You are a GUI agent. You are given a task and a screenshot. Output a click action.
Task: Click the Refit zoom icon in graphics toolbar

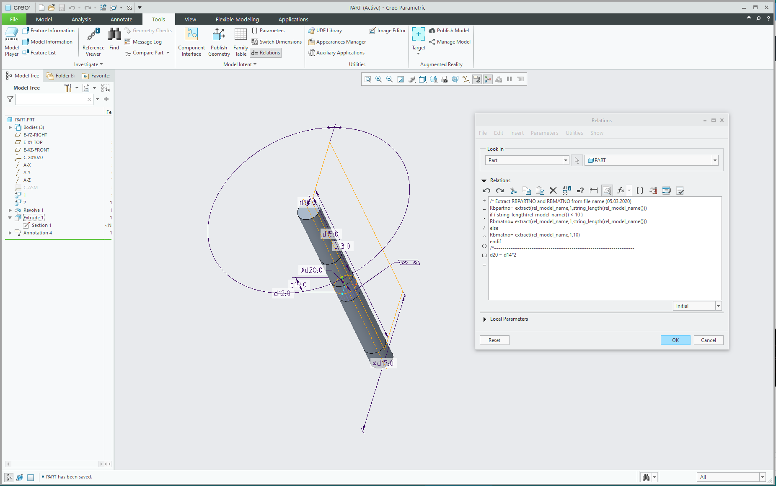click(367, 79)
